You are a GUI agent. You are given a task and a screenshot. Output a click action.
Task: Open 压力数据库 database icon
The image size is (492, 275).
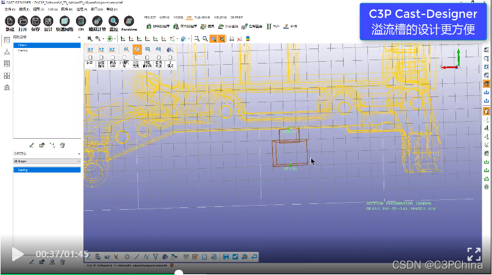[x=185, y=26]
